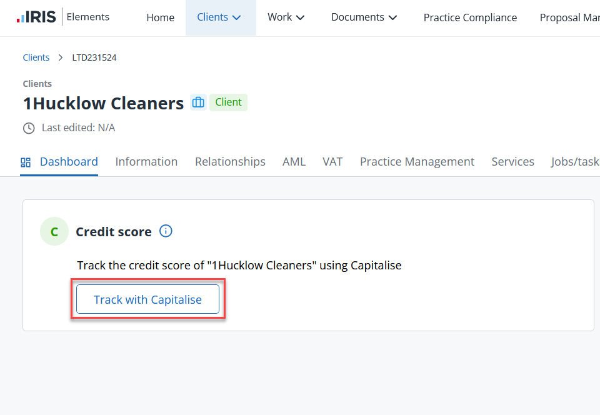Open Practice Compliance in top navigation
Image resolution: width=600 pixels, height=415 pixels.
click(470, 17)
